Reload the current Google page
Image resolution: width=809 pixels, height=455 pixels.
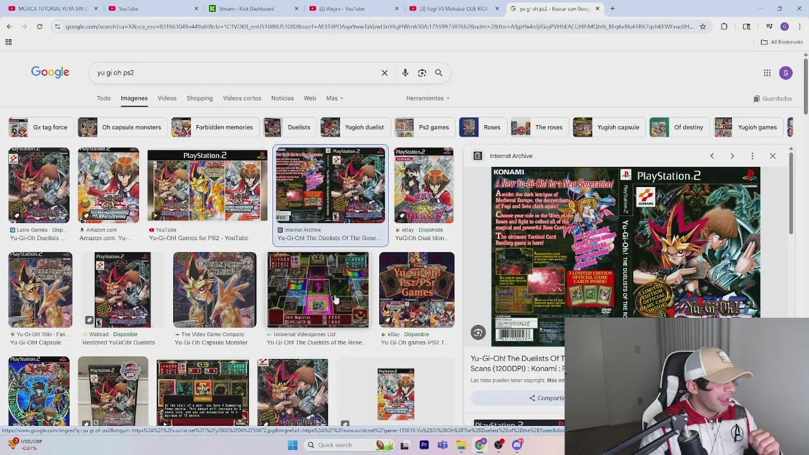coord(39,27)
